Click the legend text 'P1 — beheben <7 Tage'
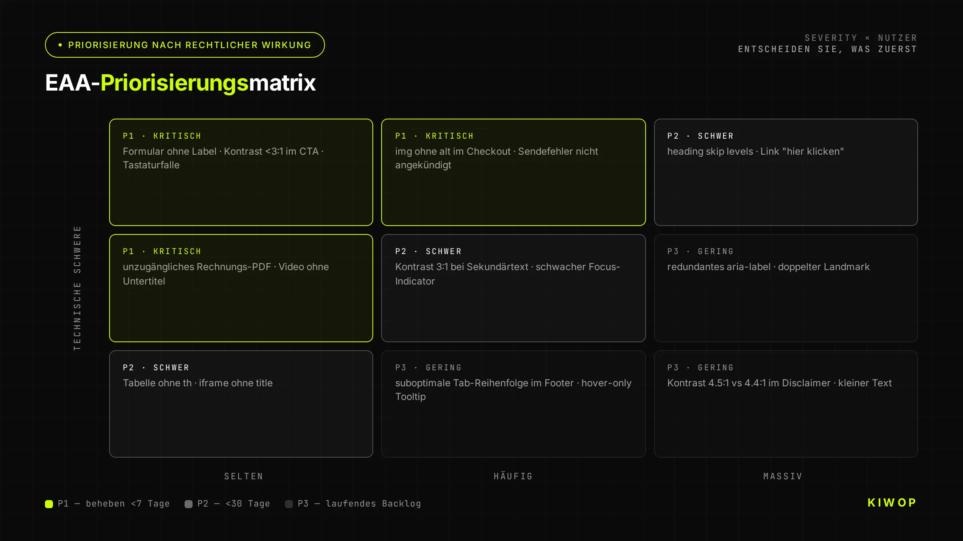The height and width of the screenshot is (541, 963). (114, 504)
